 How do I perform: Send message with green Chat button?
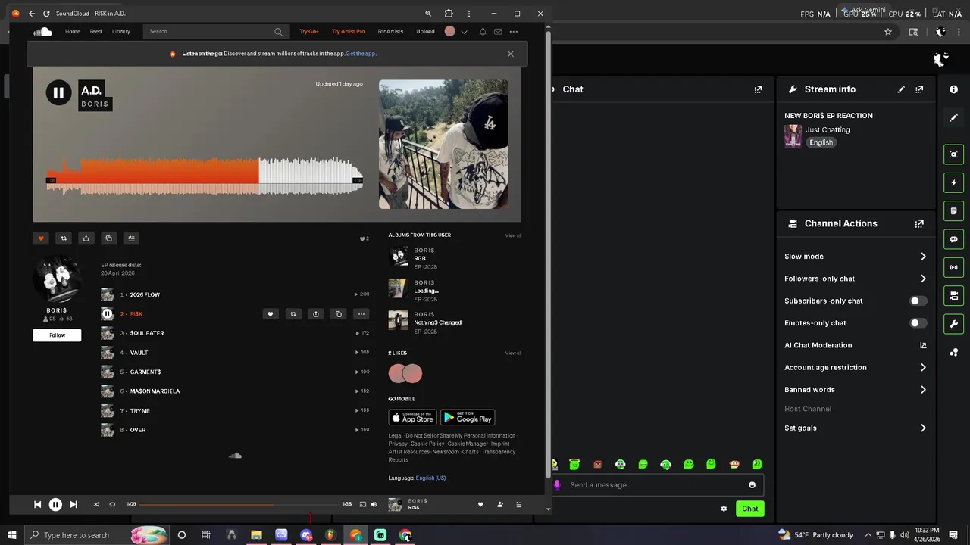pyautogui.click(x=749, y=509)
